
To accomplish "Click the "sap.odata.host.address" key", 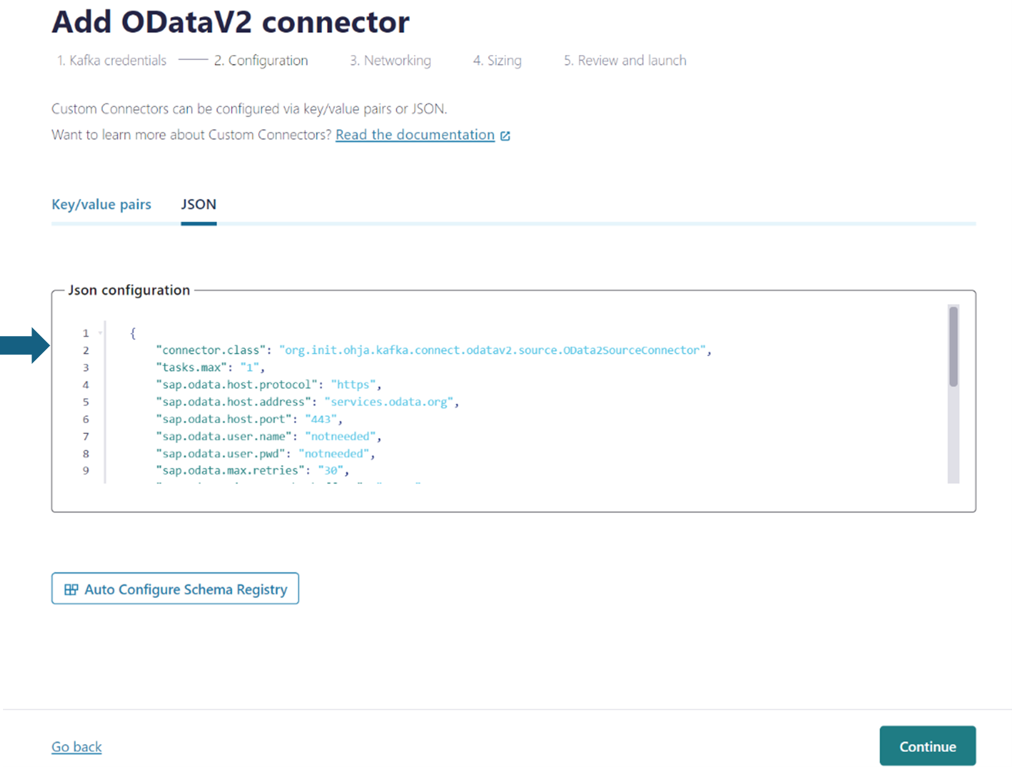I will coord(234,402).
